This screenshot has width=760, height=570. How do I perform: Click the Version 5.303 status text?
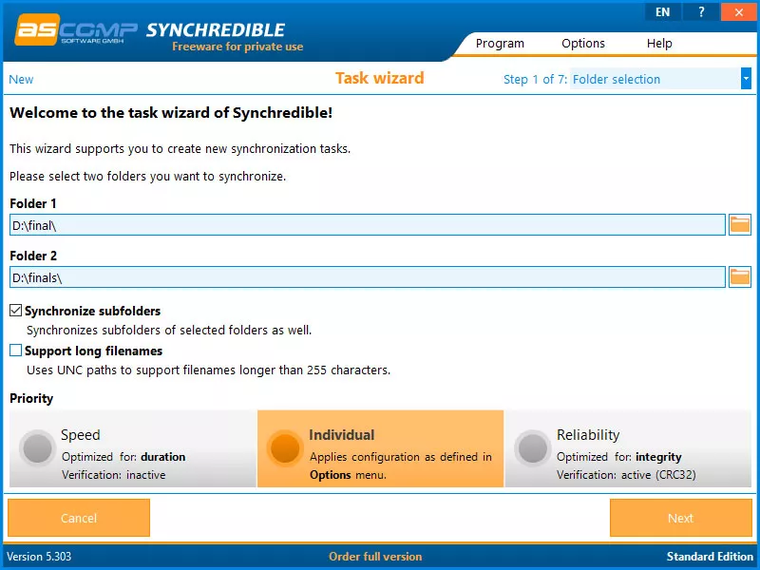pyautogui.click(x=39, y=557)
